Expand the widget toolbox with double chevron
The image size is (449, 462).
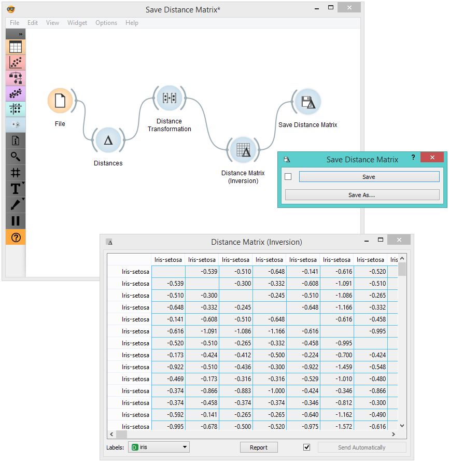pyautogui.click(x=21, y=34)
